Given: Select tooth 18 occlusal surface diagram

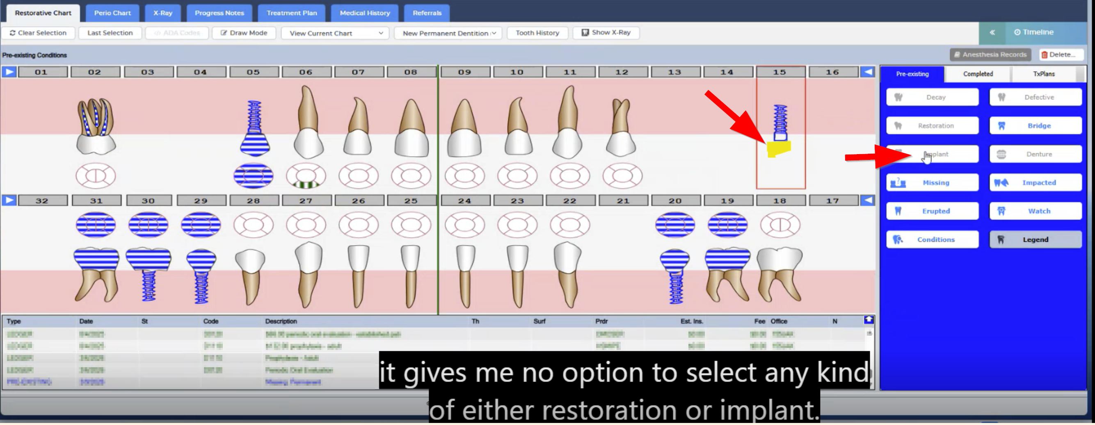Looking at the screenshot, I should [780, 225].
